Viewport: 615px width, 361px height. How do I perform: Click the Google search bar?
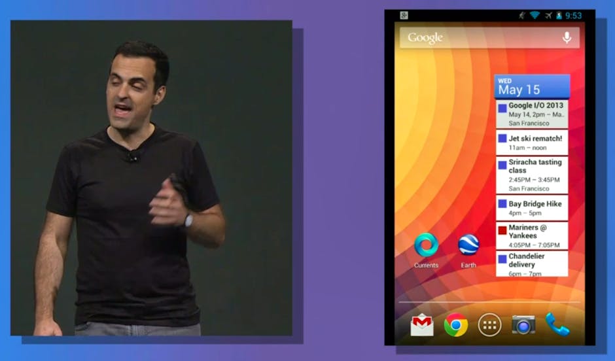point(478,38)
